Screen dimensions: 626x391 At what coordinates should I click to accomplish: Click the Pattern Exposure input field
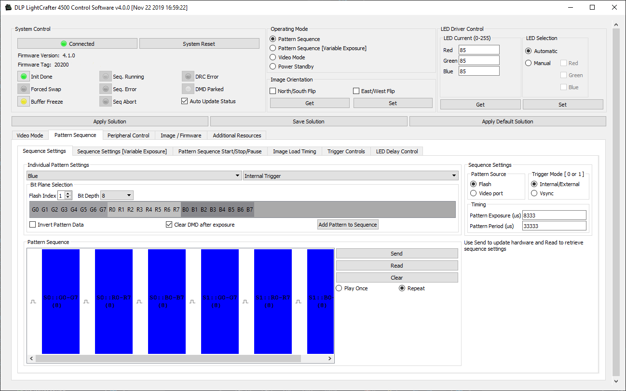(x=554, y=216)
